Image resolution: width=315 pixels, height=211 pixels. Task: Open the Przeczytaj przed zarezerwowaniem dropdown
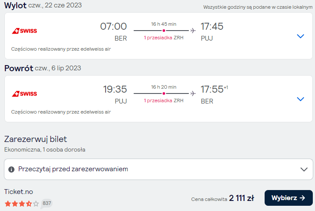pos(159,169)
